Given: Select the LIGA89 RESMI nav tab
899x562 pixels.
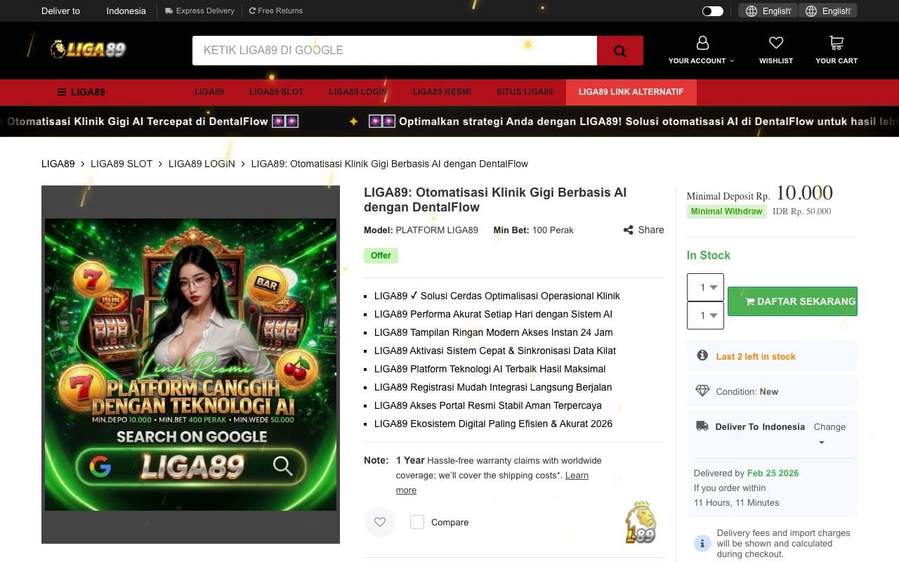Looking at the screenshot, I should (442, 92).
